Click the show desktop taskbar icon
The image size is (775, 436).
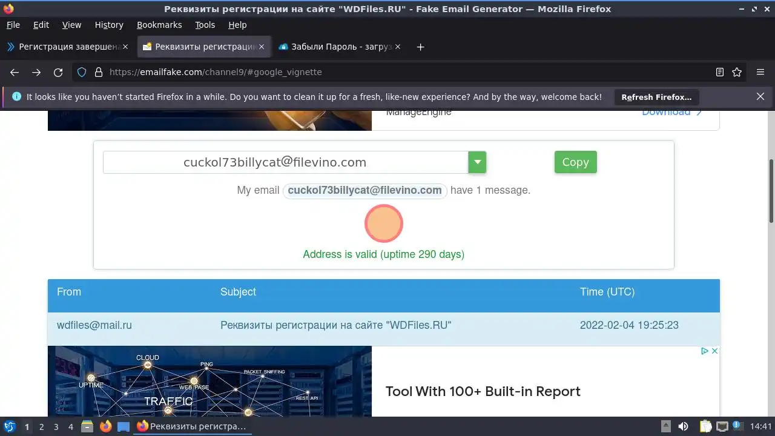[x=124, y=426]
